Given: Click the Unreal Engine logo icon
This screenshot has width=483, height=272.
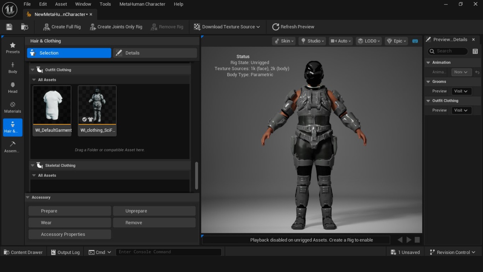Looking at the screenshot, I should point(9,9).
